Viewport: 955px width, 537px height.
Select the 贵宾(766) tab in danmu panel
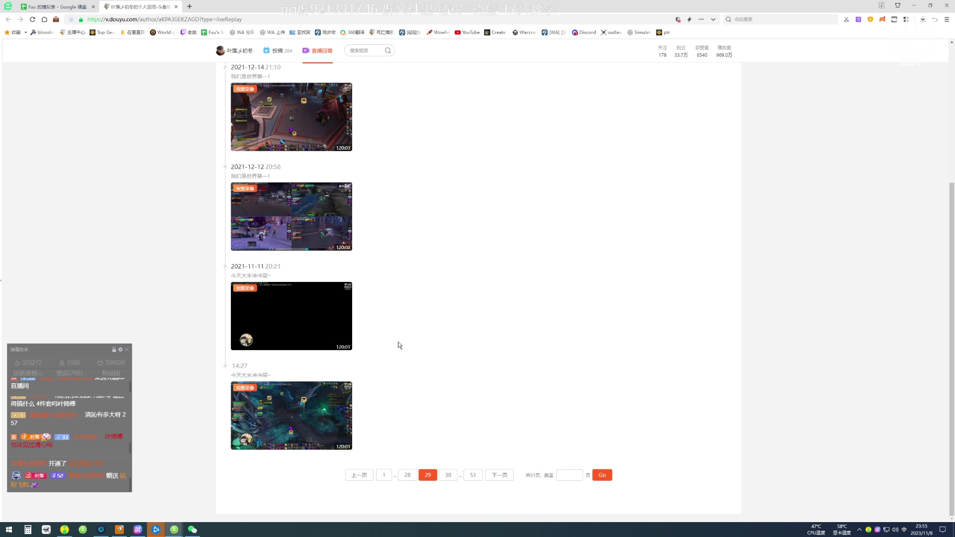point(69,373)
